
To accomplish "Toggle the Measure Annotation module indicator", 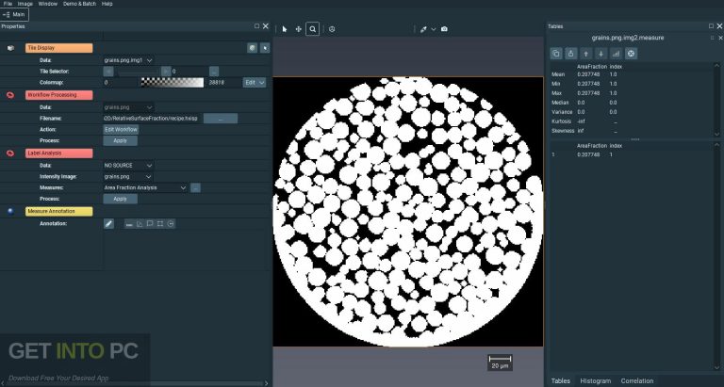I will (x=10, y=211).
